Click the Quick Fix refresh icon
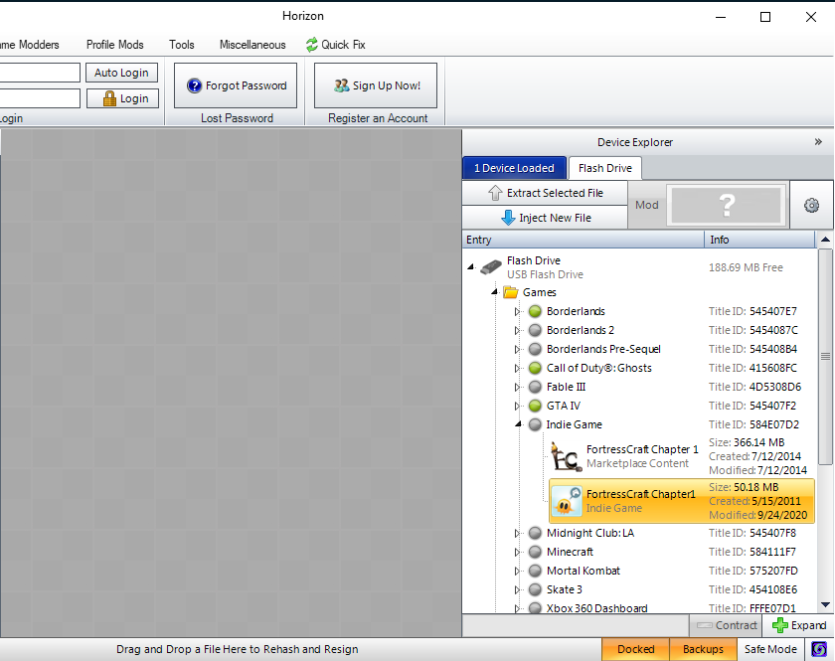 (311, 45)
